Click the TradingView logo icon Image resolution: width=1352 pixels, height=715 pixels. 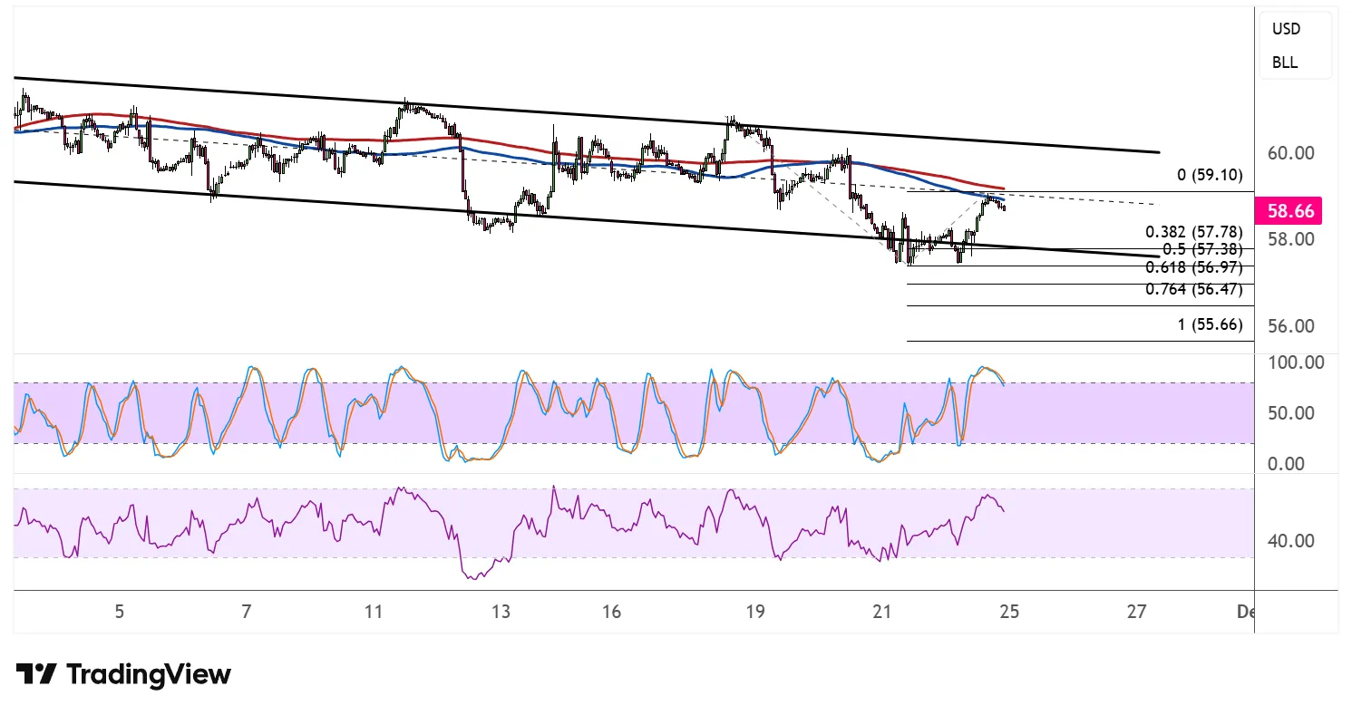pos(36,674)
